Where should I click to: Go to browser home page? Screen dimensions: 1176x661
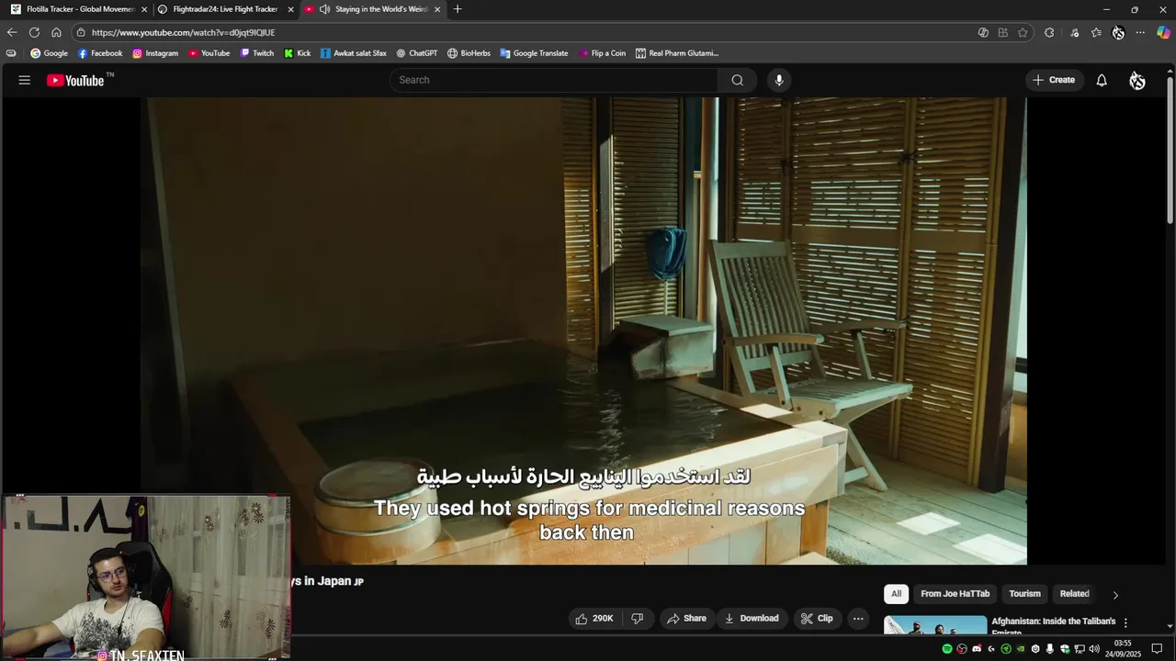[56, 32]
